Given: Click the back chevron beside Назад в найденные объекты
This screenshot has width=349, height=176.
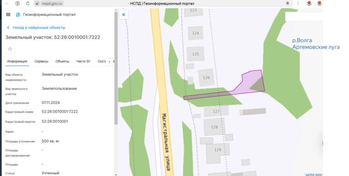Looking at the screenshot, I should coord(8,28).
